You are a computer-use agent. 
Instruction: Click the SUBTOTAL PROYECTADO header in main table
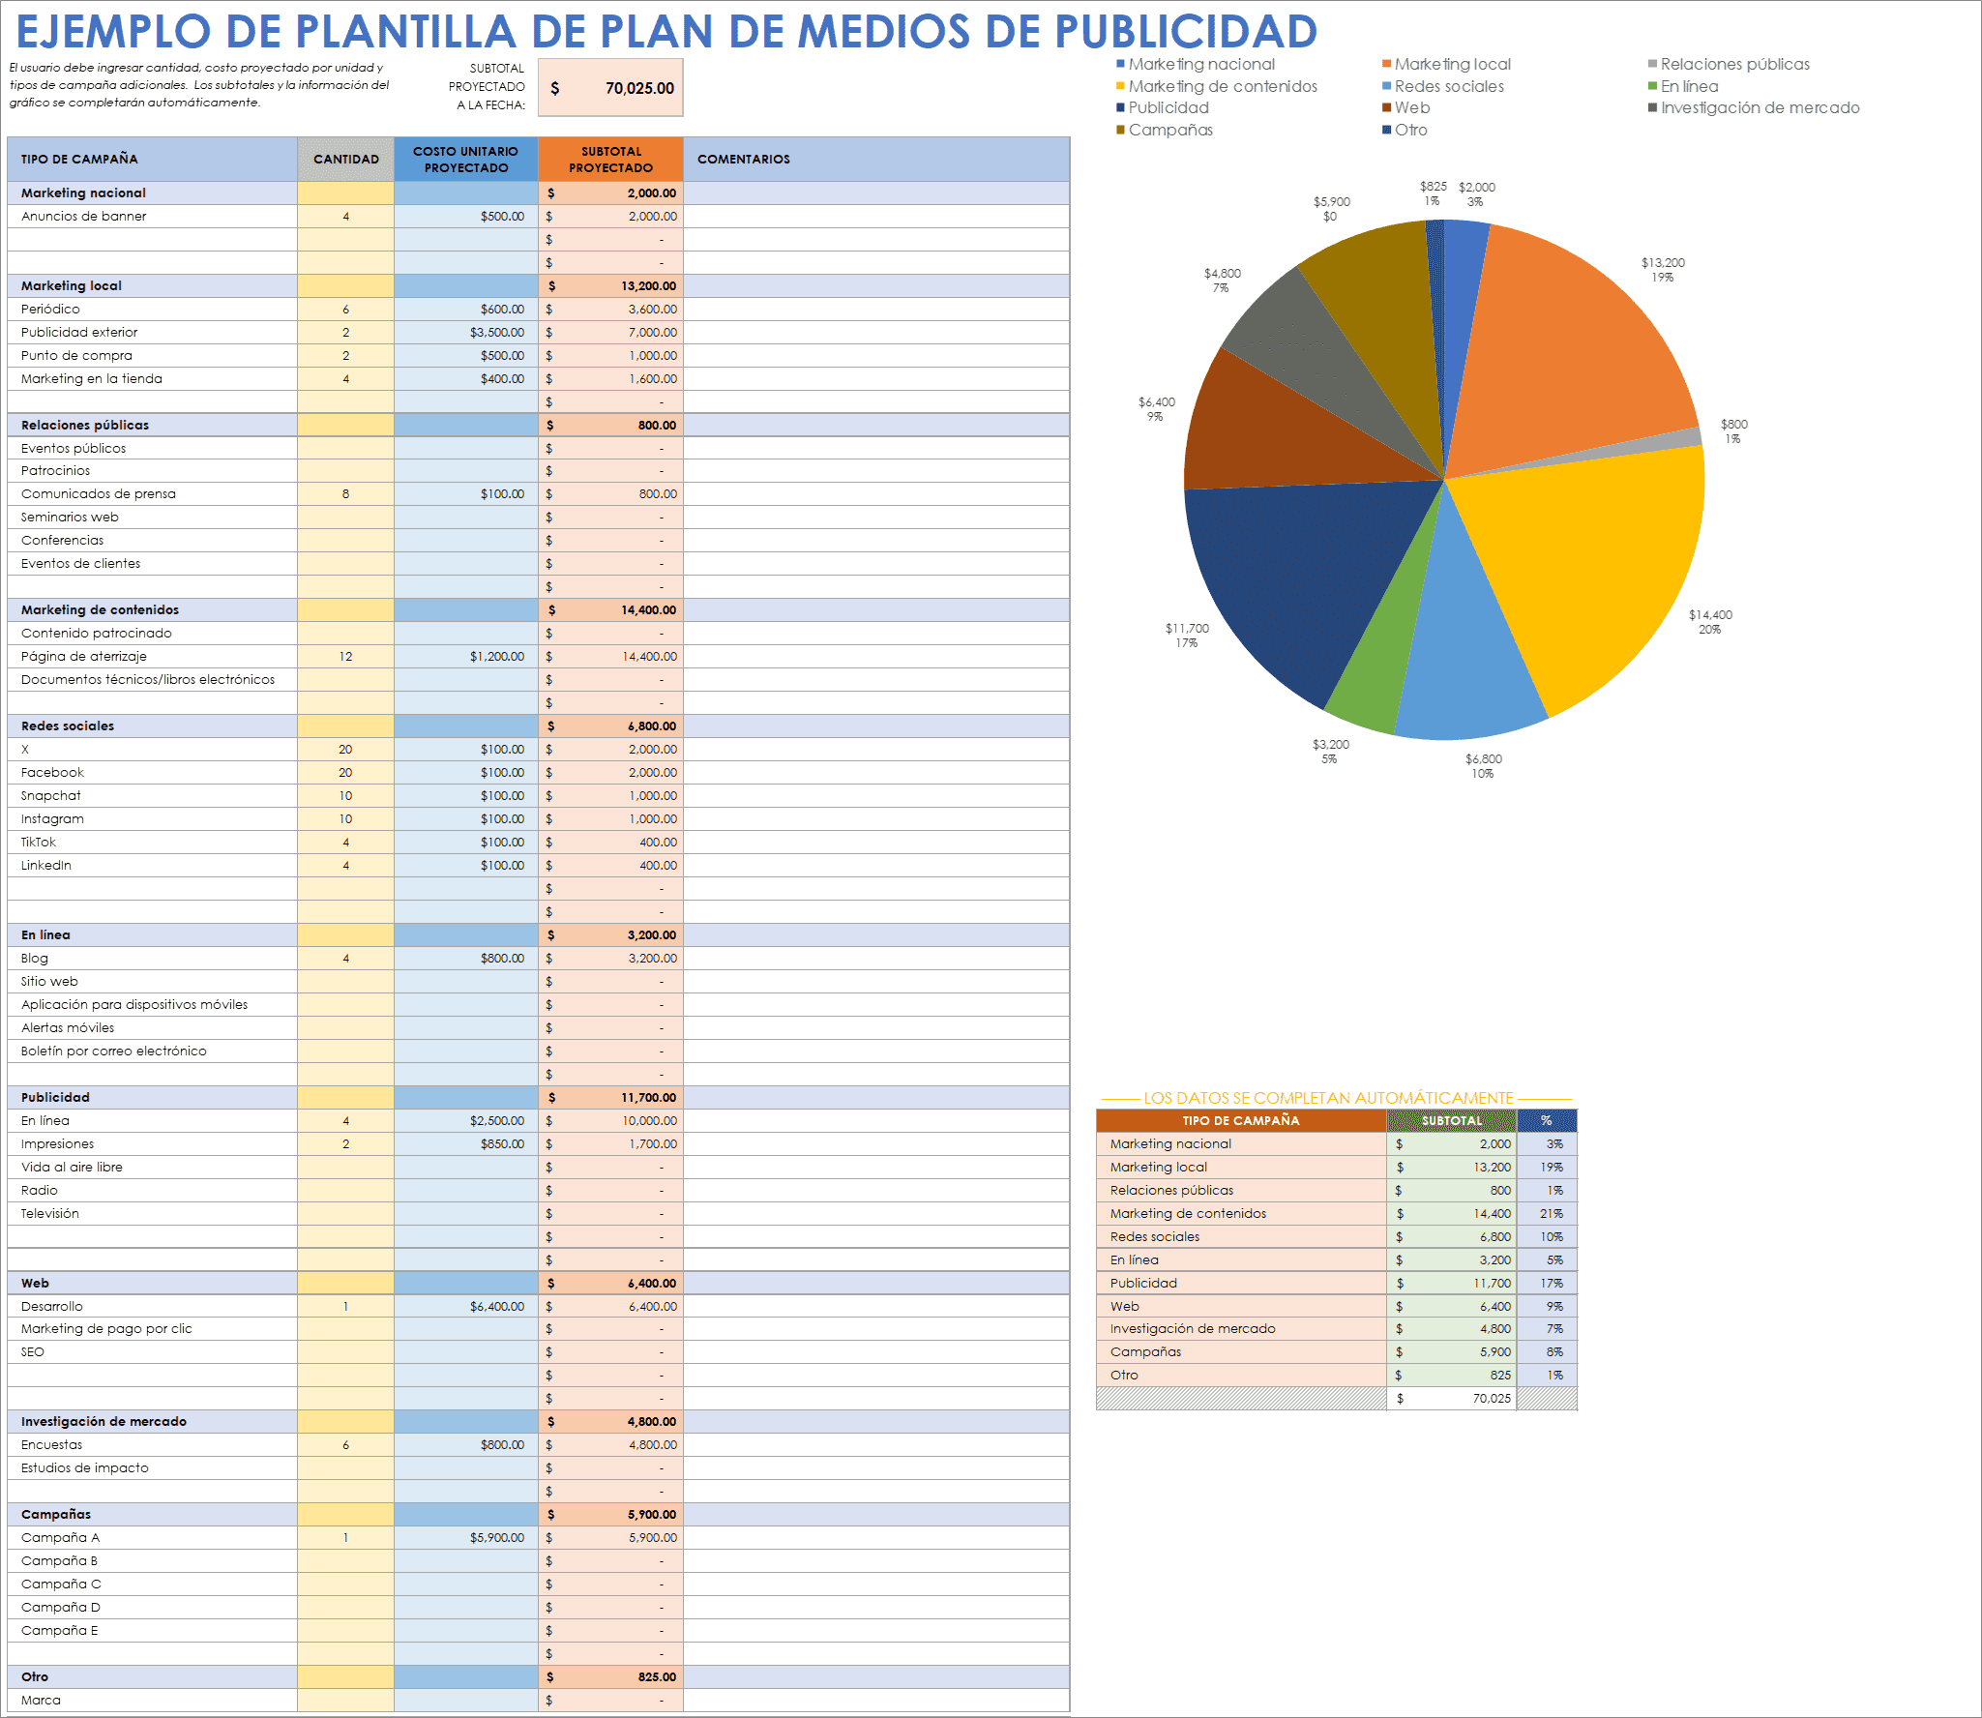pyautogui.click(x=610, y=159)
